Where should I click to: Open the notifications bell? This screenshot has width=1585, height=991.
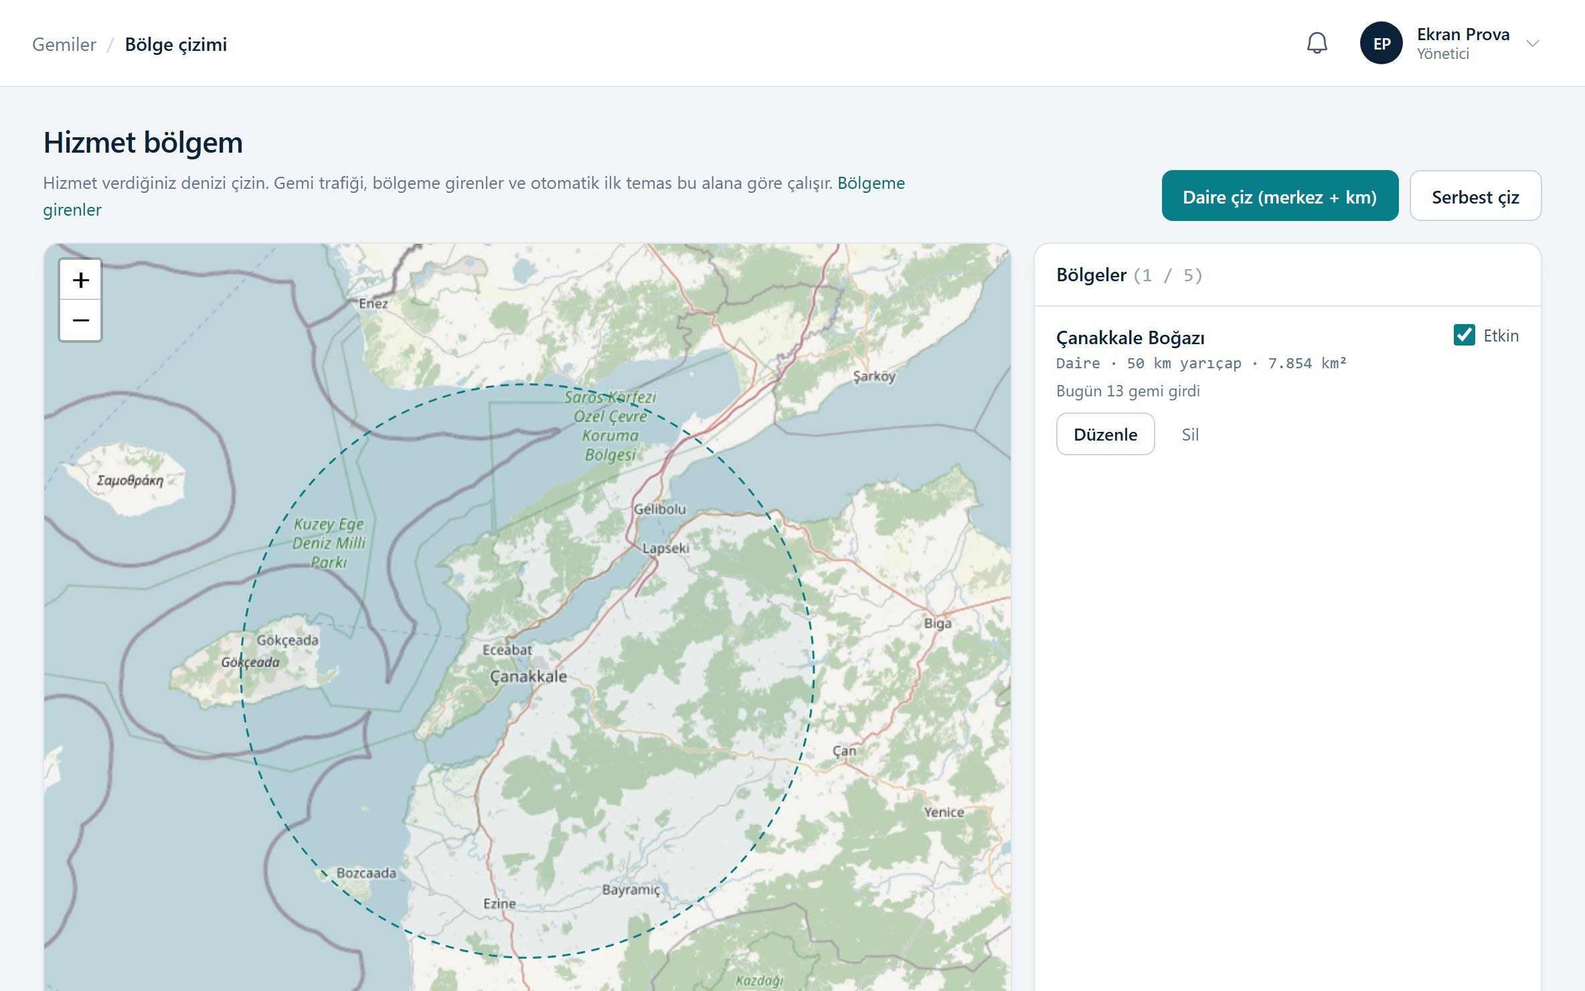point(1317,44)
